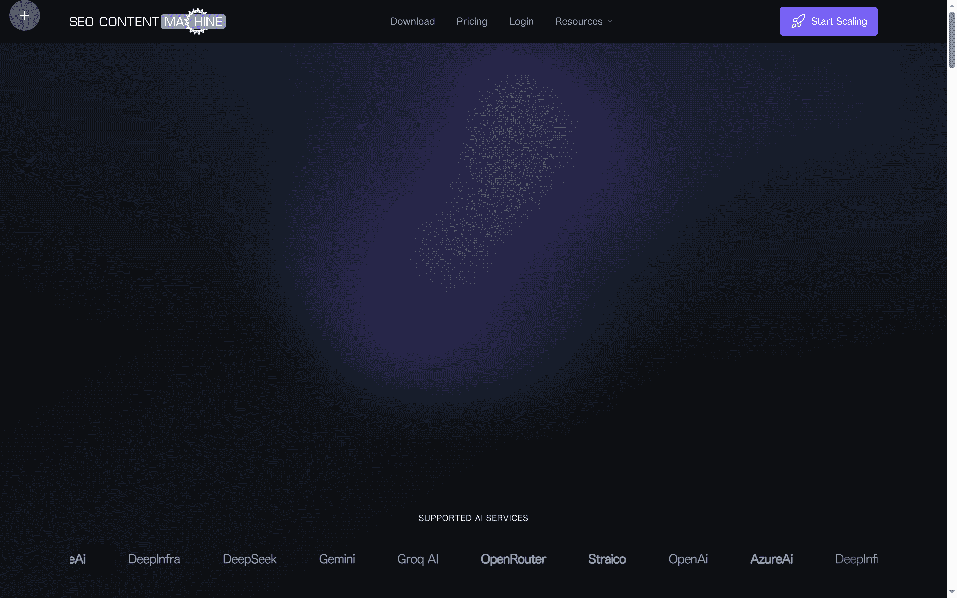Click the Login link

click(521, 21)
